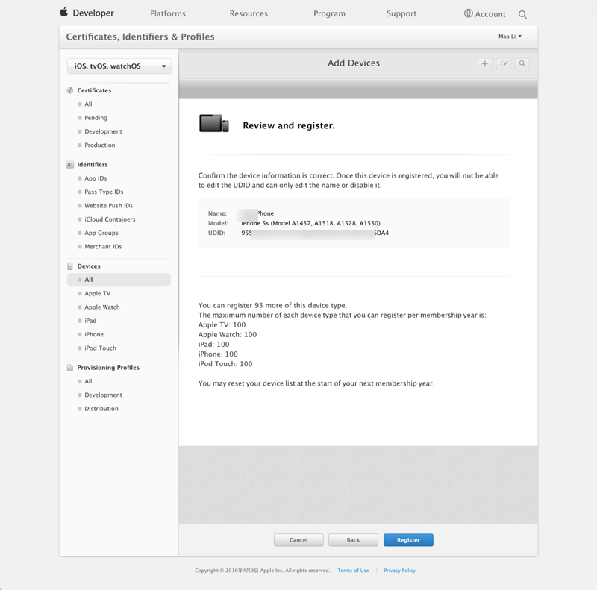Open the Privacy Policy link

(399, 570)
